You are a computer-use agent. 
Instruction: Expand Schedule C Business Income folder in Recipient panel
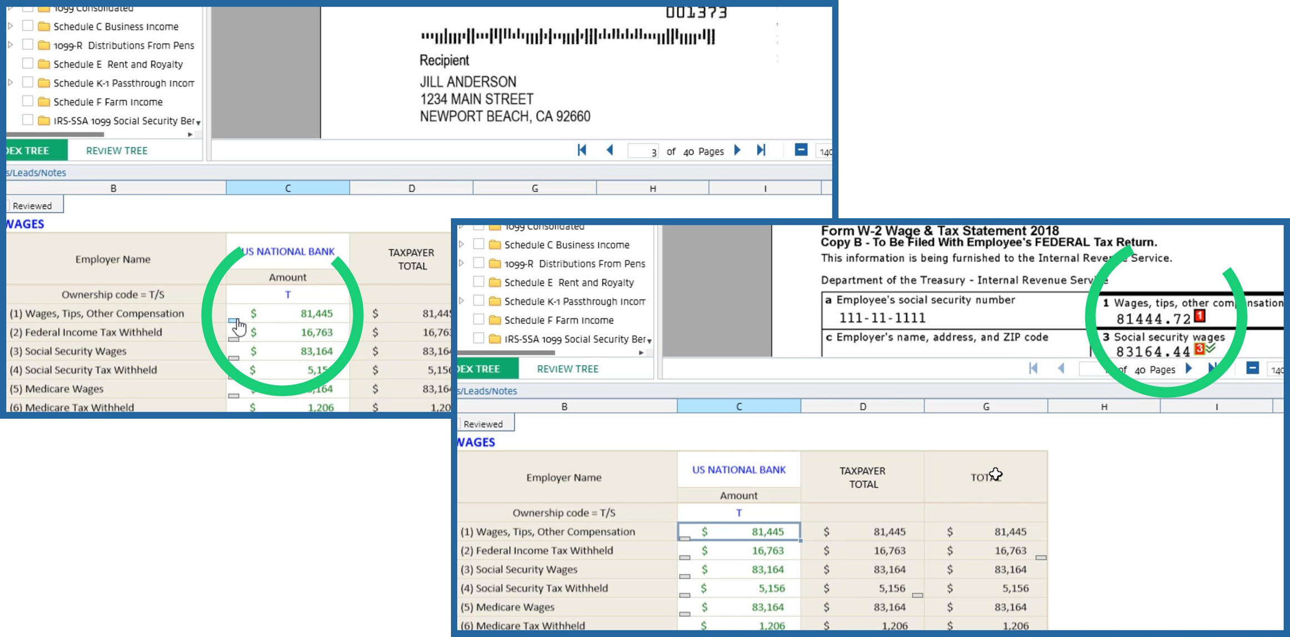[11, 26]
